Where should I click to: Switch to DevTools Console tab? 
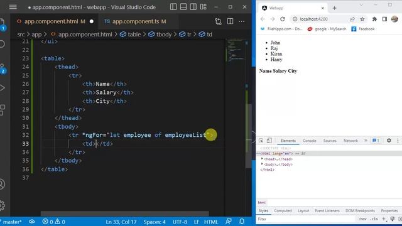tap(310, 141)
